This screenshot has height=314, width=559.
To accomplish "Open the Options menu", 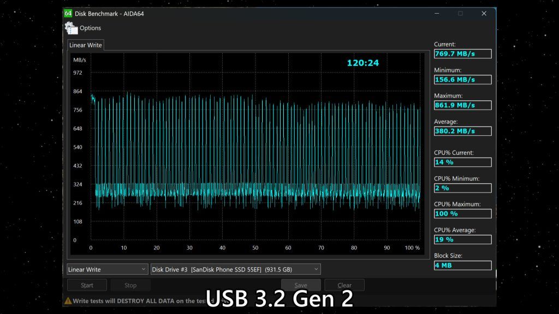I will tap(90, 28).
